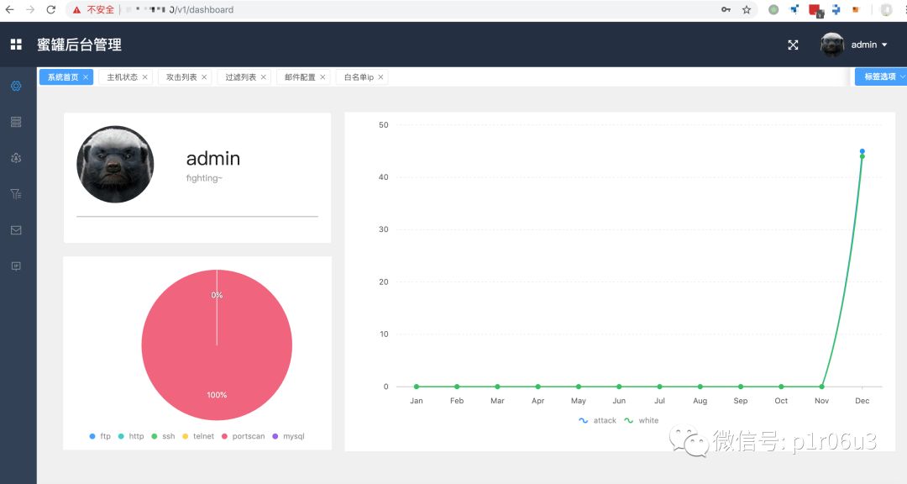The width and height of the screenshot is (907, 484).
Task: Open the filter list sidebar icon
Action: (x=16, y=194)
